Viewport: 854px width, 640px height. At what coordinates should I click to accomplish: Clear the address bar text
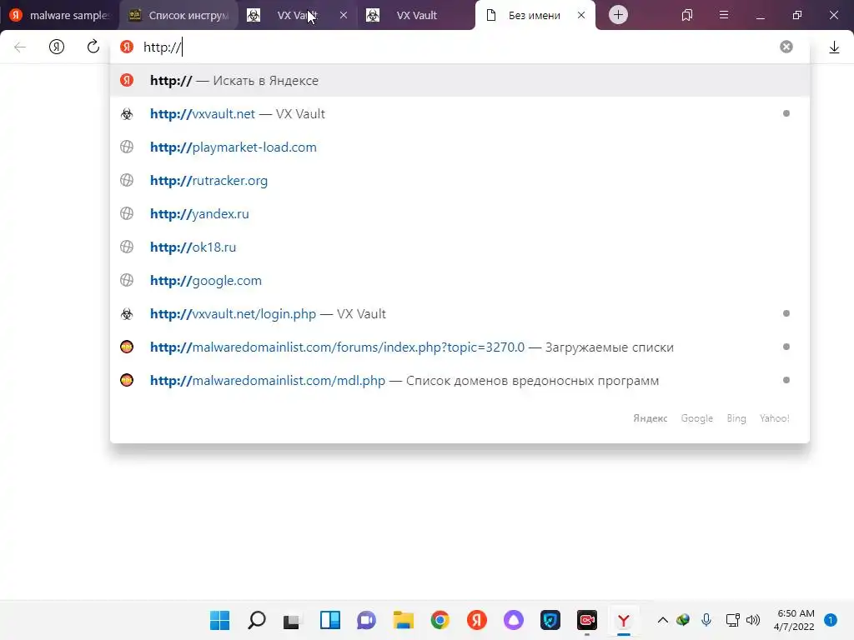tap(786, 47)
